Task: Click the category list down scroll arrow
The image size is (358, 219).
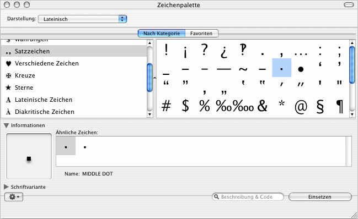Action: pyautogui.click(x=149, y=114)
